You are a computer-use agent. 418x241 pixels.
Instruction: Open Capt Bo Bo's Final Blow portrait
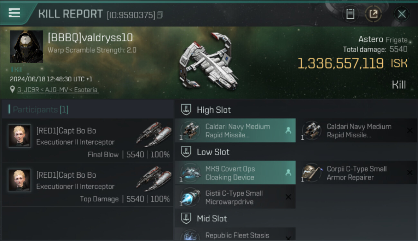click(x=20, y=136)
